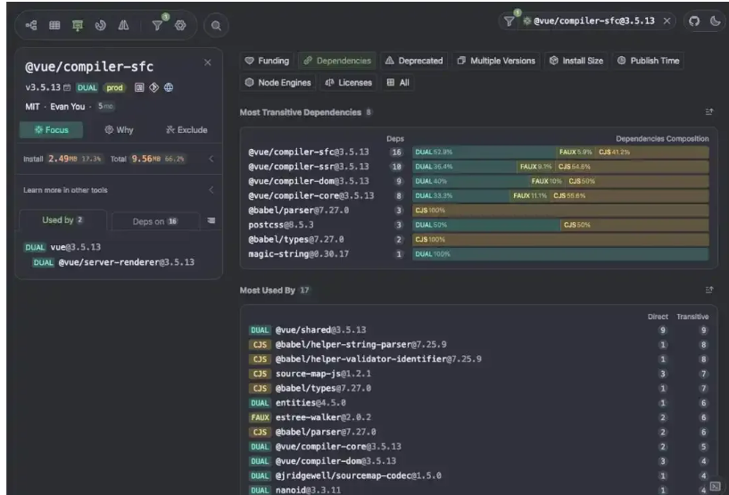Open the compare scale icon
The height and width of the screenshot is (495, 729).
tap(124, 26)
